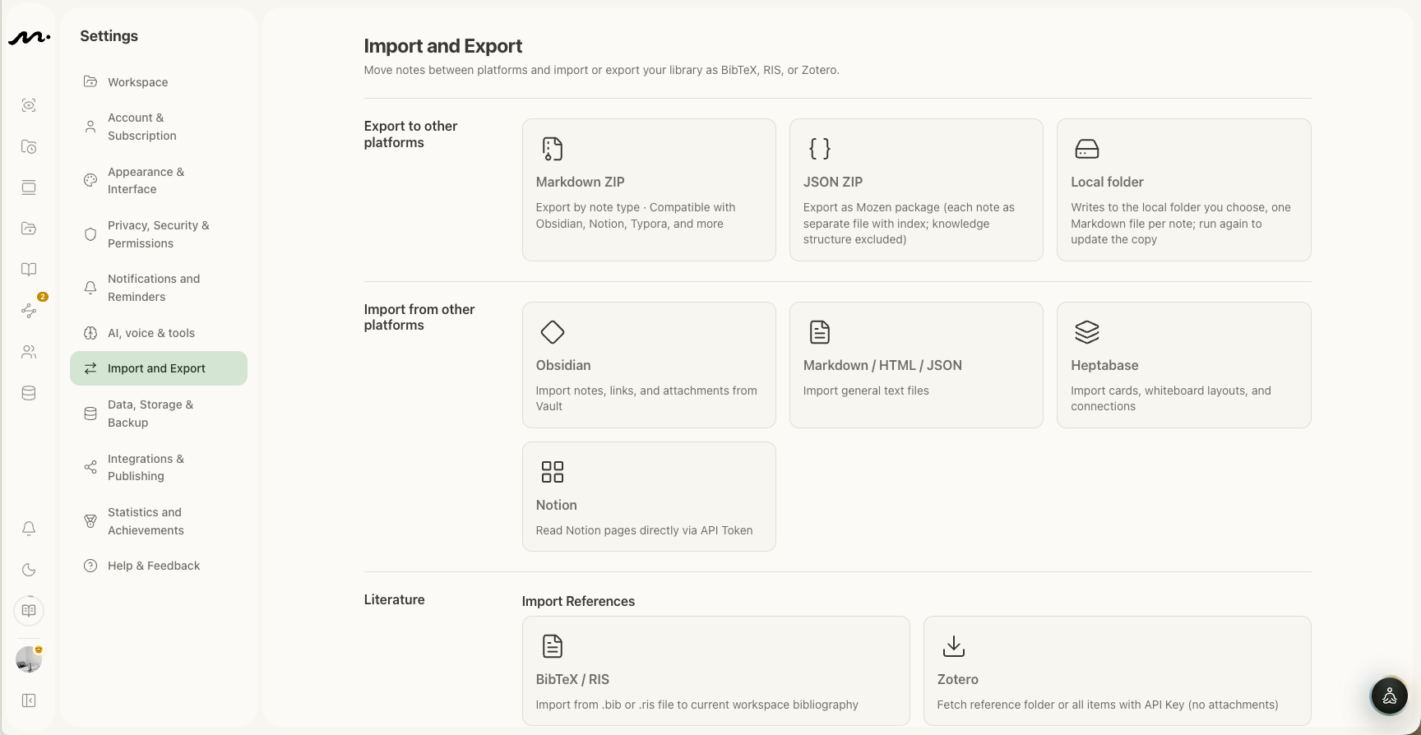
Task: Open Privacy, Security & Permissions
Action: point(159,234)
